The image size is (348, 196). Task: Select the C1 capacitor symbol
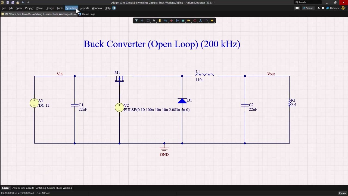click(75, 105)
